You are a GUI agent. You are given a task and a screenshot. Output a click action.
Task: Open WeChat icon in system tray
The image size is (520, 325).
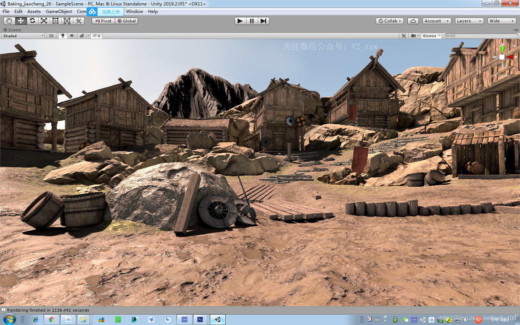(x=405, y=320)
